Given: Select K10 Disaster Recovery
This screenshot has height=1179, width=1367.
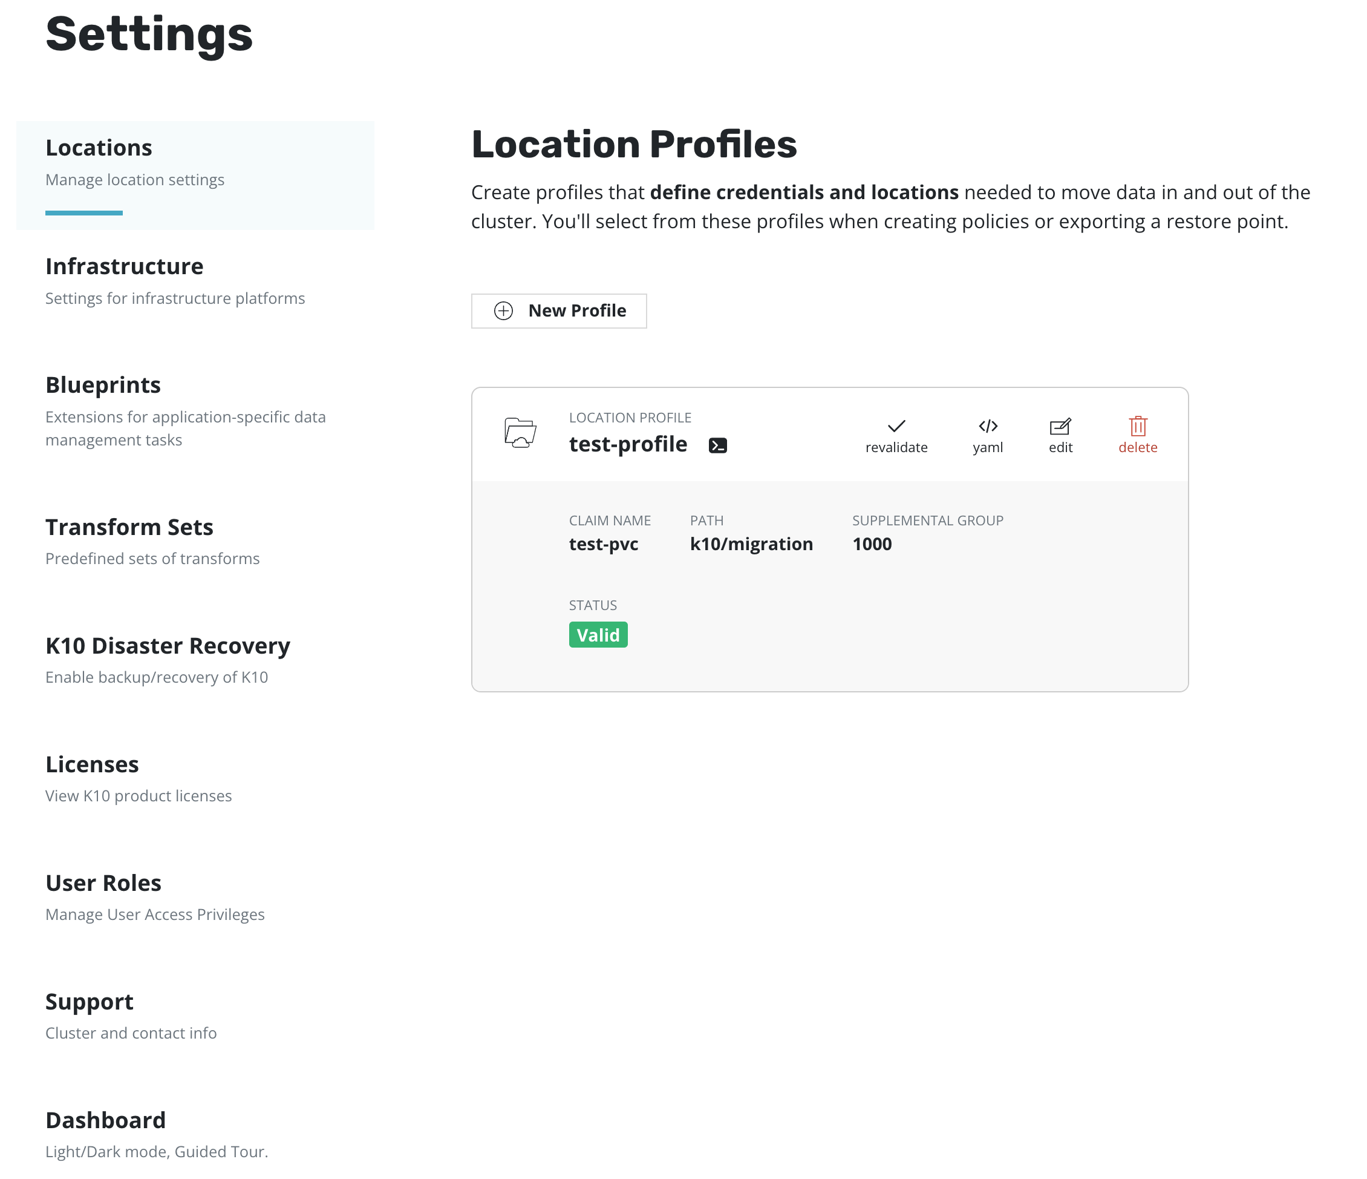Looking at the screenshot, I should (168, 646).
